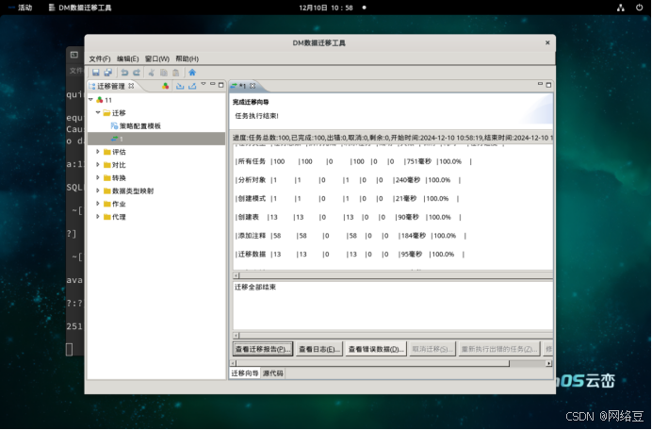652x430 pixels.
Task: Expand the 评估 folder
Action: [x=98, y=152]
